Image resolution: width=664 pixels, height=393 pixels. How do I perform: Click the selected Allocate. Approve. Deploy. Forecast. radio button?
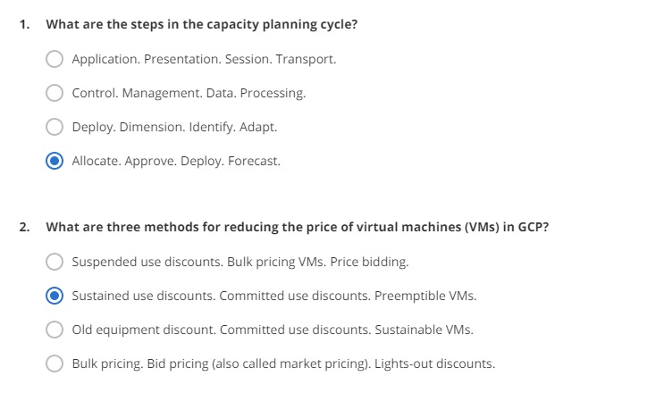coord(55,162)
